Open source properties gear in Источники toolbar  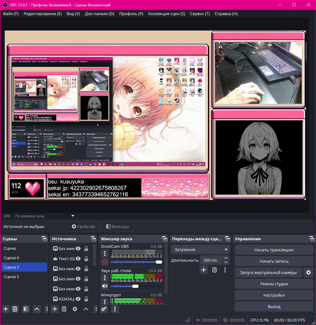[x=75, y=309]
